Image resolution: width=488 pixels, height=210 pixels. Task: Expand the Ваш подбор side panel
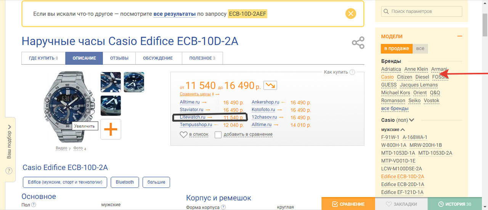click(9, 141)
